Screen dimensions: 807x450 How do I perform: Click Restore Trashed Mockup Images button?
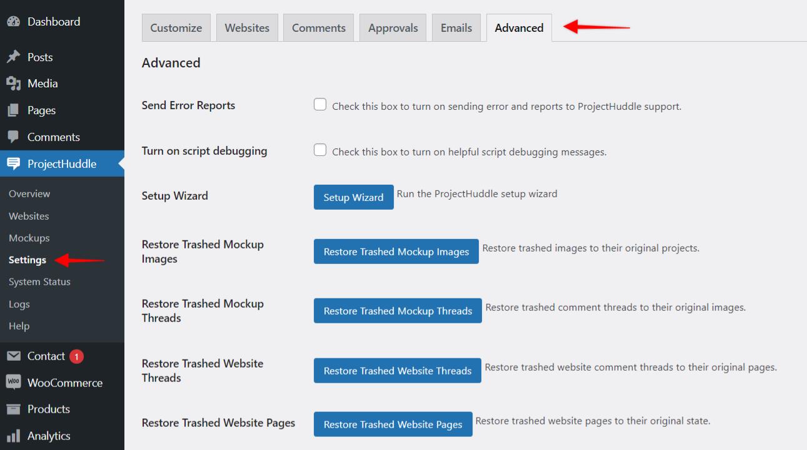tap(396, 252)
